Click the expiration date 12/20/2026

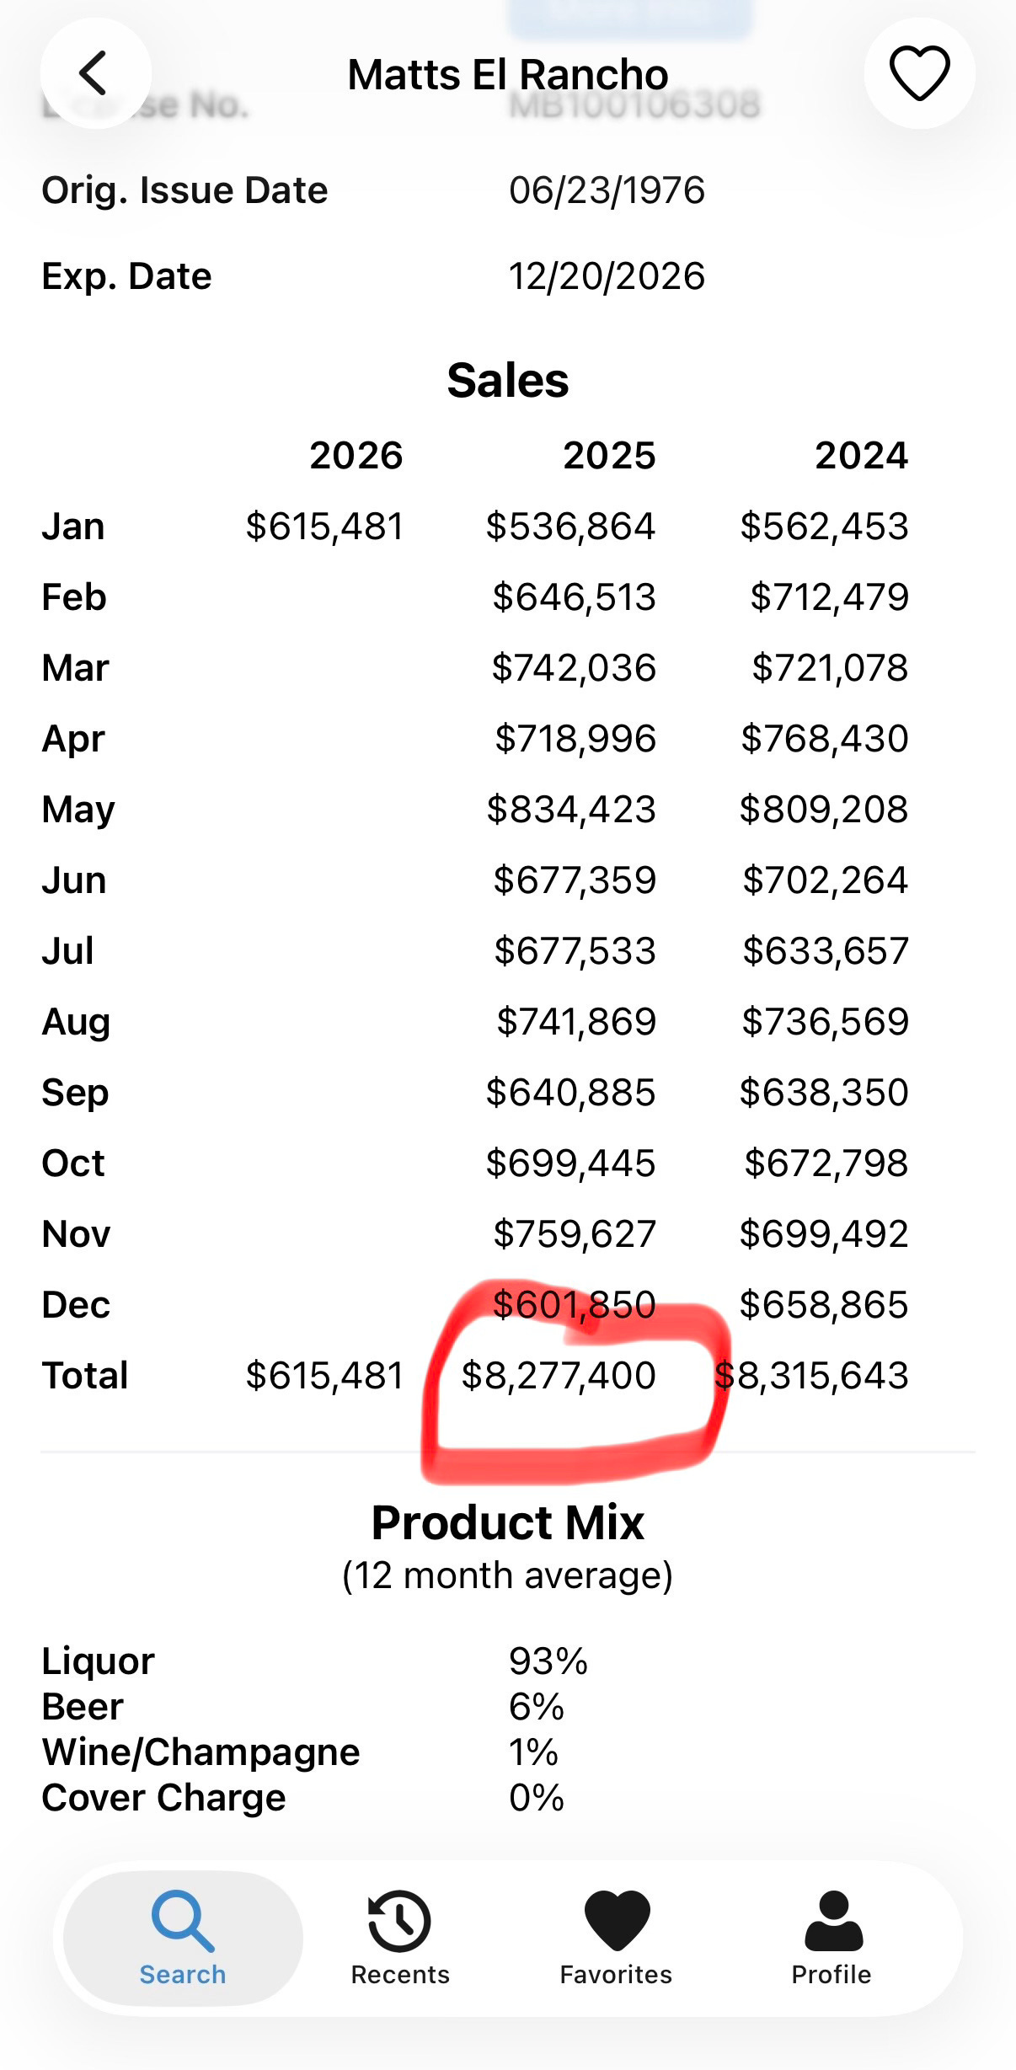tap(607, 275)
